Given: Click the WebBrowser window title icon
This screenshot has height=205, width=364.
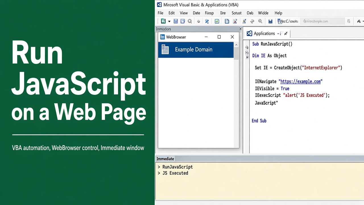Looking at the screenshot, I should click(162, 37).
